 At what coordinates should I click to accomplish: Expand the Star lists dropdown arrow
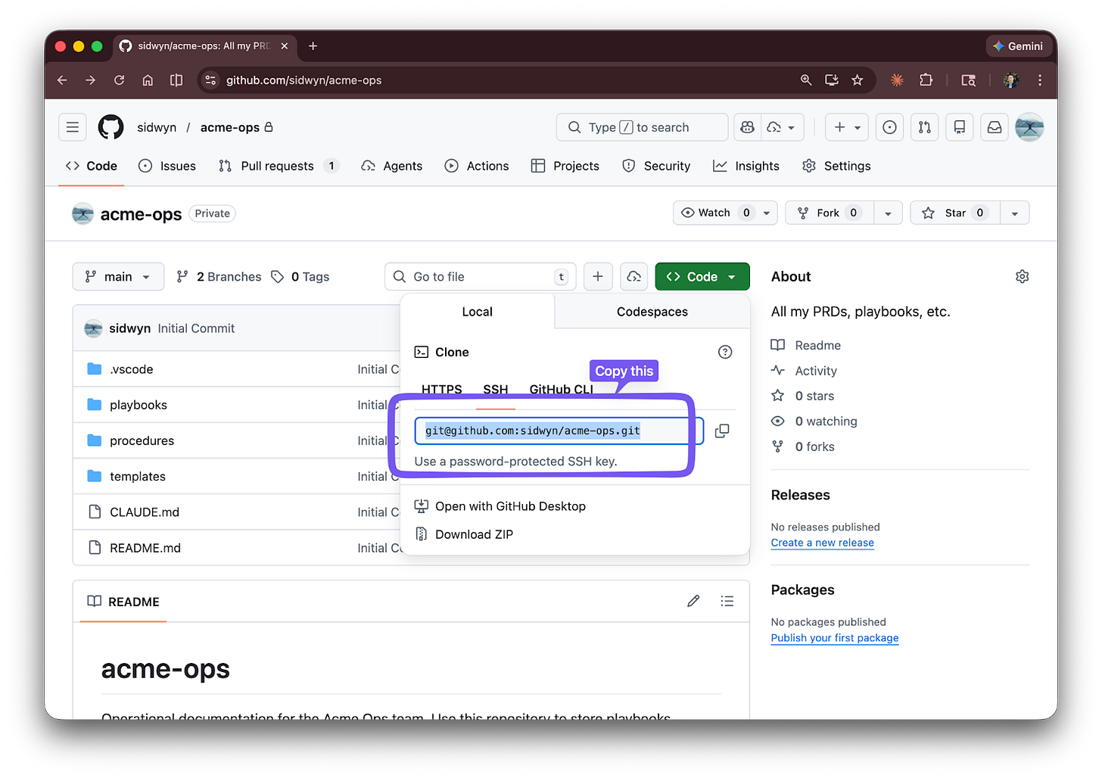pos(1015,213)
